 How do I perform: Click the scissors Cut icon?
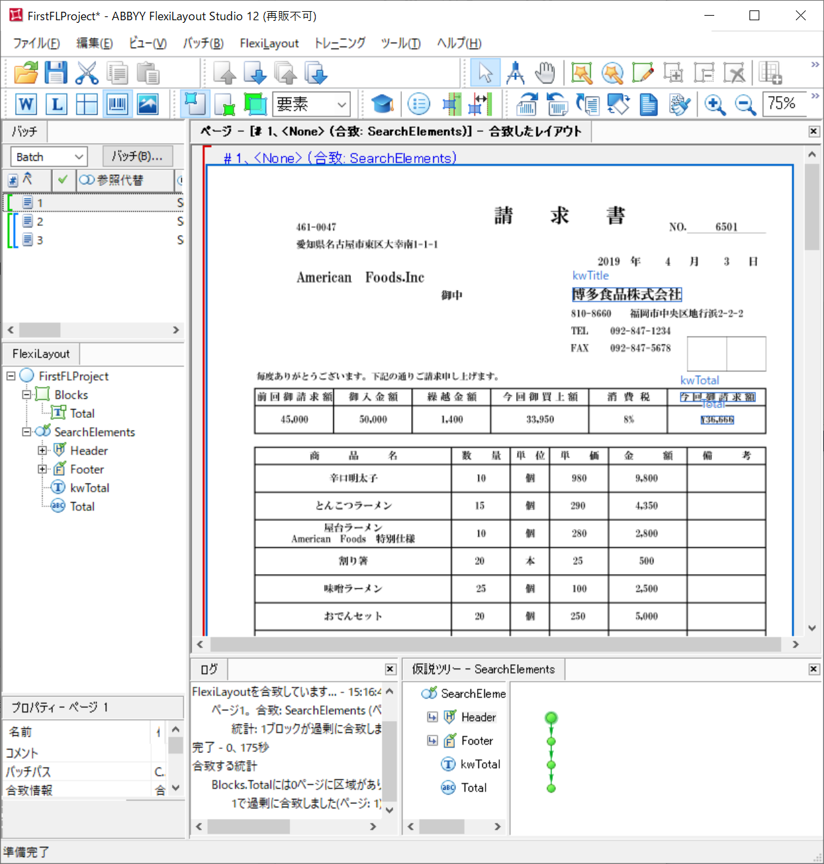point(86,72)
